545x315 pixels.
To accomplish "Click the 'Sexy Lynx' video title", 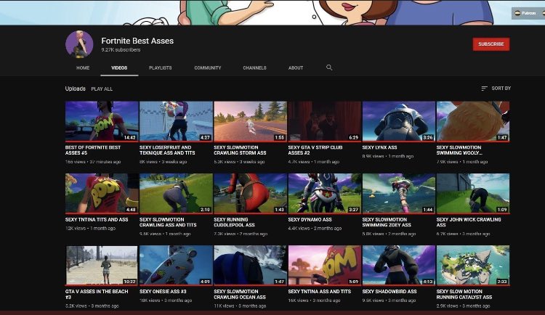I will pyautogui.click(x=379, y=147).
